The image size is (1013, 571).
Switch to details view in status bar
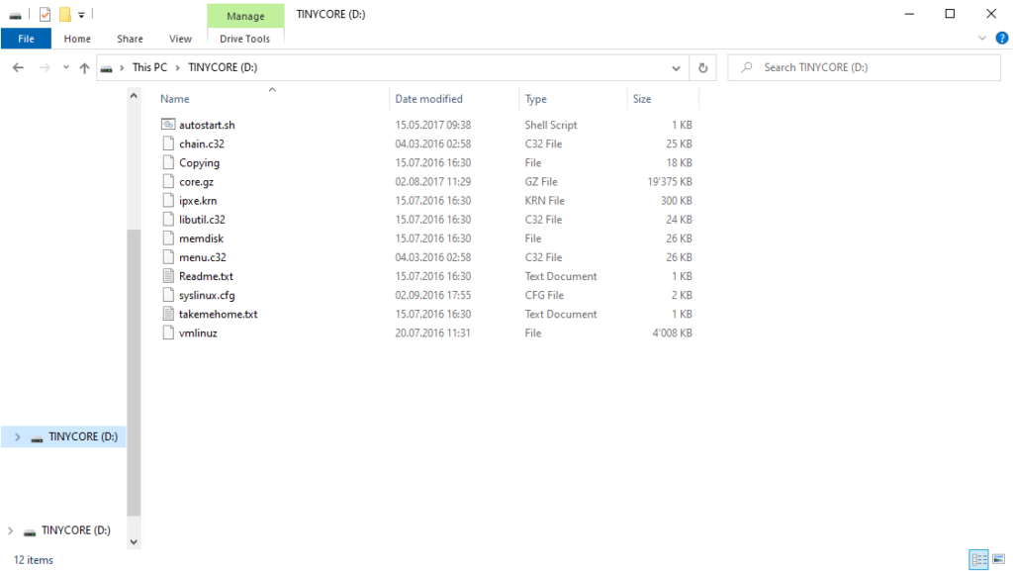[978, 560]
